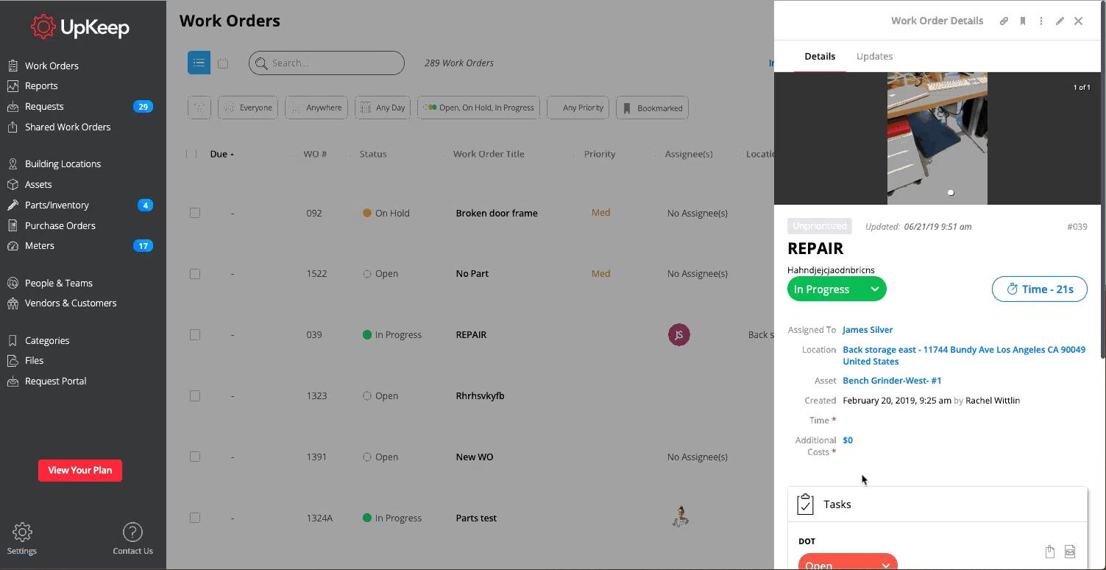Bookmark this work order in details header
The height and width of the screenshot is (570, 1106).
(x=1023, y=21)
